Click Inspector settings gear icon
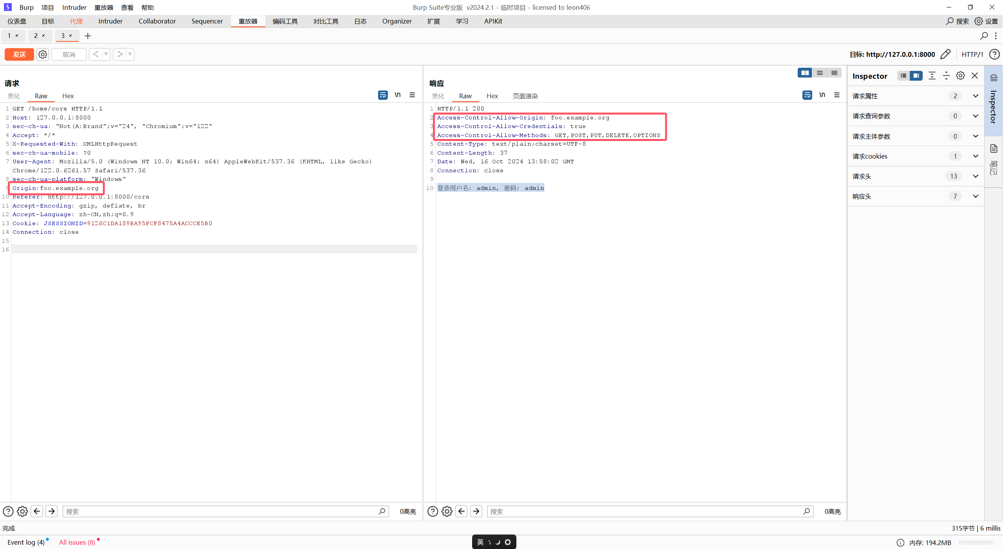Screen dimensions: 1003x549 tap(960, 76)
